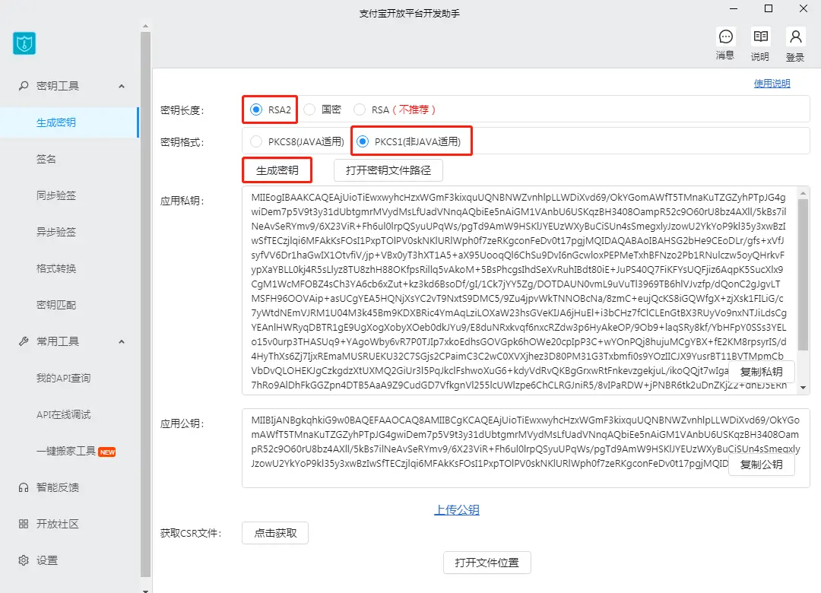Open the 说明 book icon
This screenshot has width=821, height=593.
point(759,37)
